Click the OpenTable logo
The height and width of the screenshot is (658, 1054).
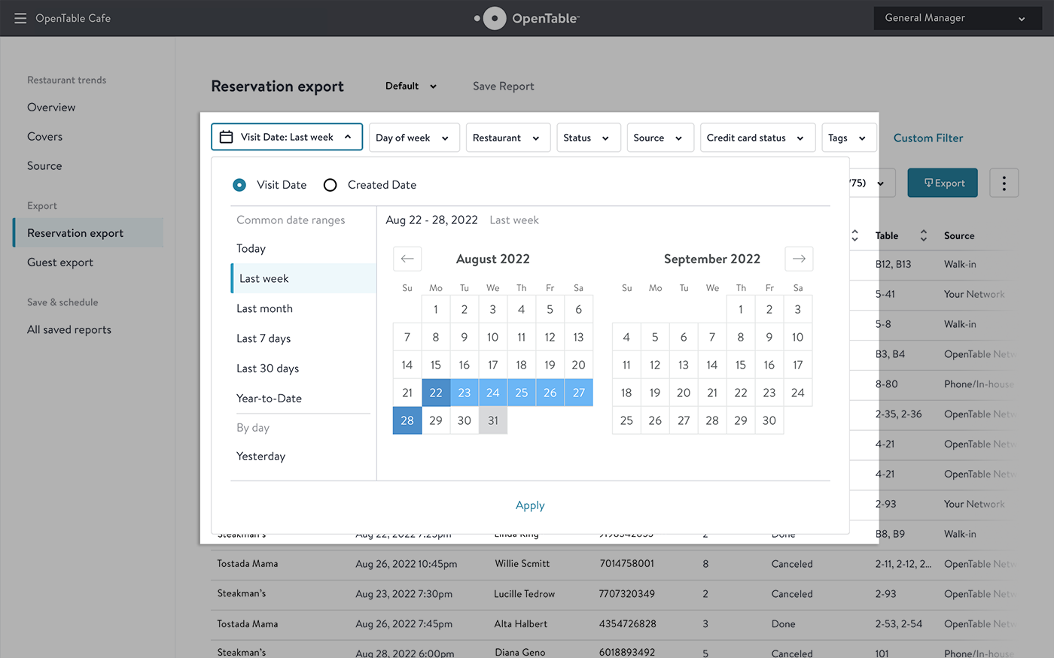527,18
